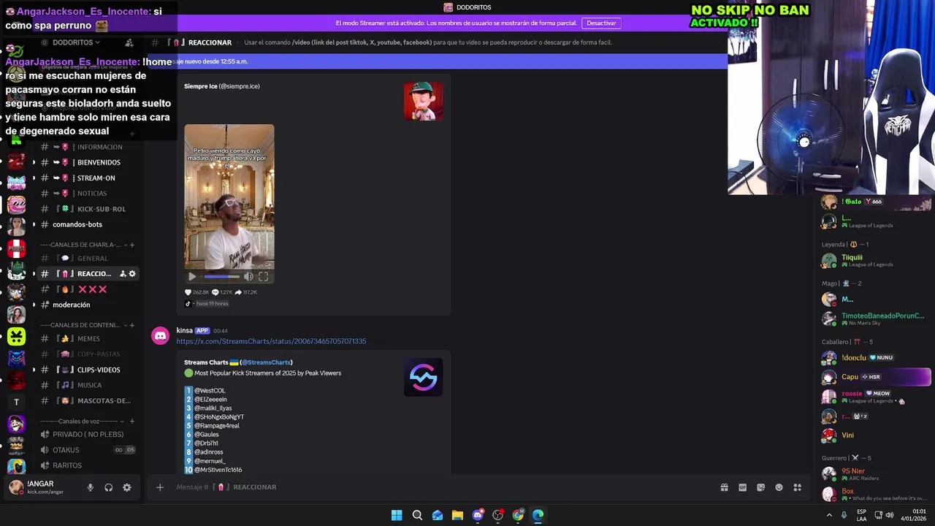Open the StreamsCharts x.com status link
This screenshot has width=935, height=526.
pyautogui.click(x=271, y=341)
